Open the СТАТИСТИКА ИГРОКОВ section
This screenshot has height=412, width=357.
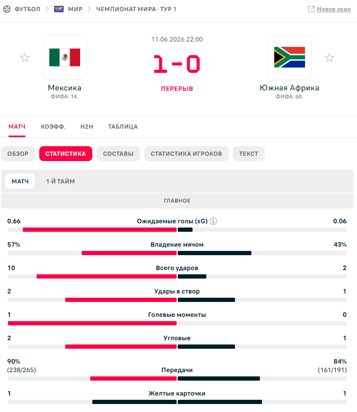point(186,154)
